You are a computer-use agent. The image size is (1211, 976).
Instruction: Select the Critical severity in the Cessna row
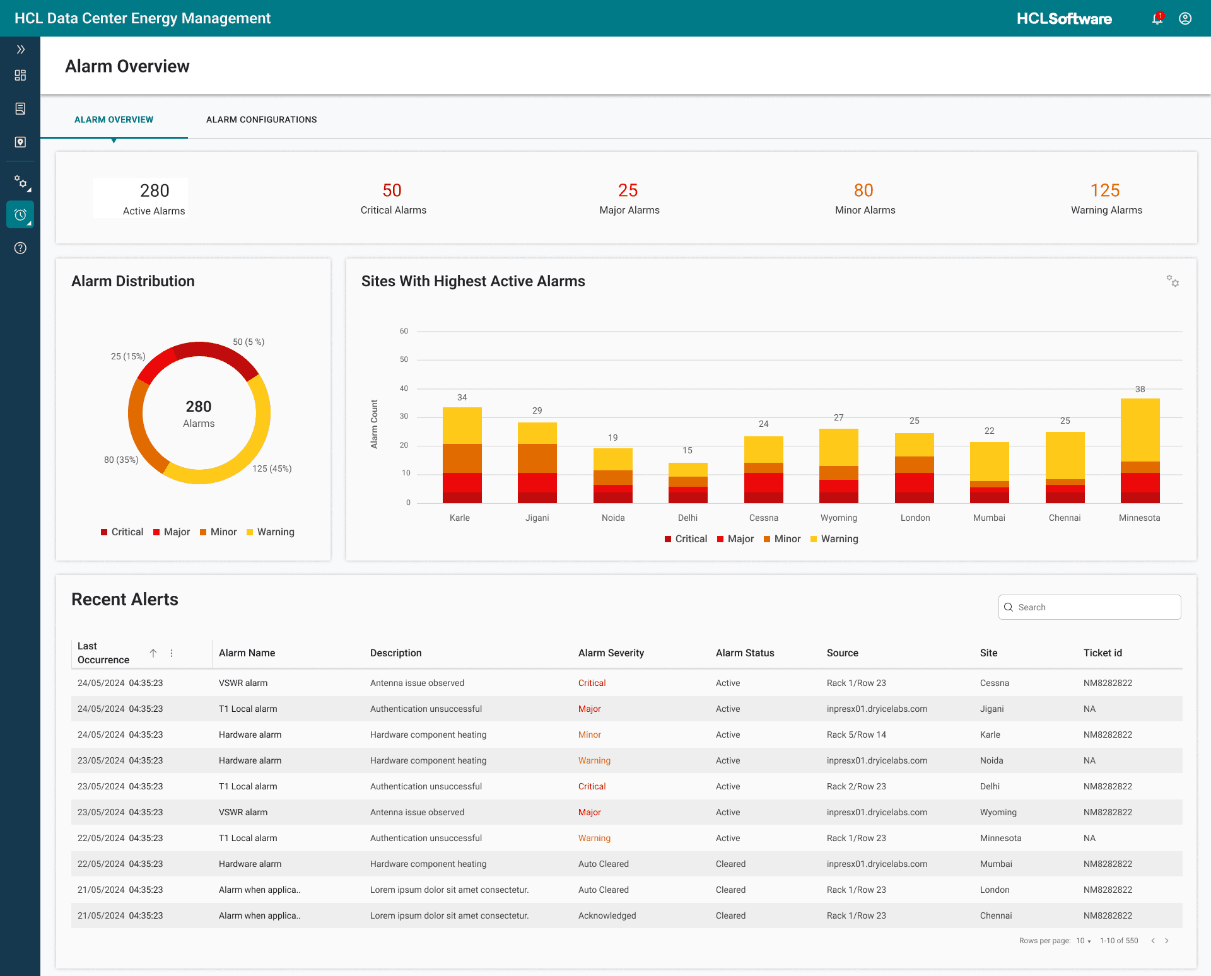click(592, 683)
